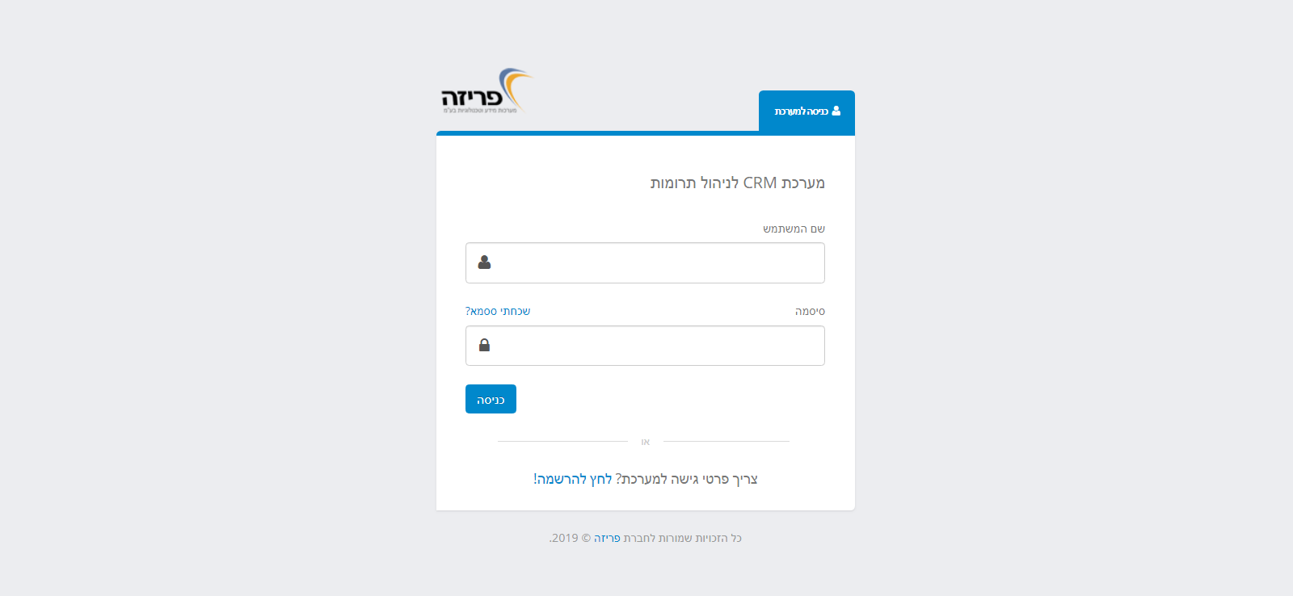Click the person icon inside username field
This screenshot has height=596, width=1293.
pos(484,262)
